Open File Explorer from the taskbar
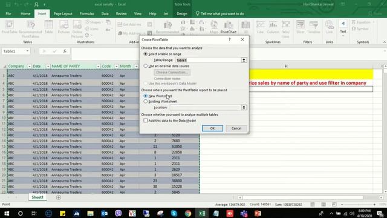The image size is (387, 218). tap(90, 213)
